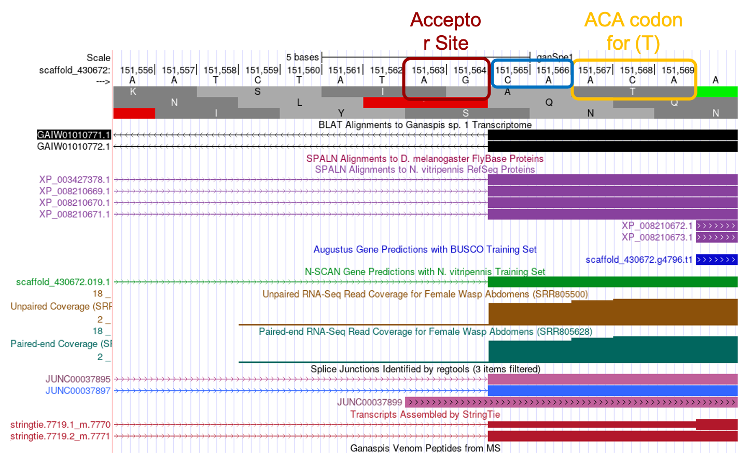The image size is (739, 453).
Task: Click the blue exon block of JUNC00037897
Action: tap(613, 391)
